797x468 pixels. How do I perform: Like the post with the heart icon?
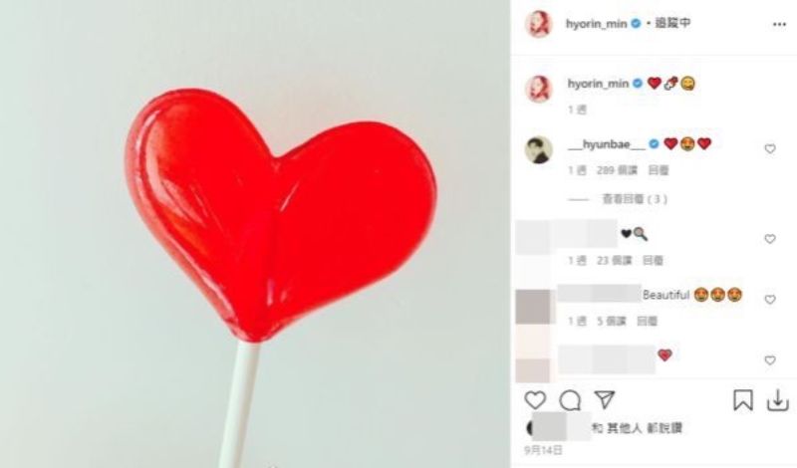coord(535,400)
